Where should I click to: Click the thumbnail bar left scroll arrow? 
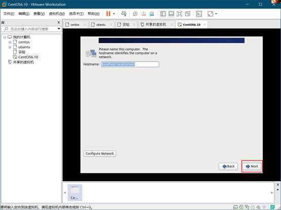[x=65, y=193]
